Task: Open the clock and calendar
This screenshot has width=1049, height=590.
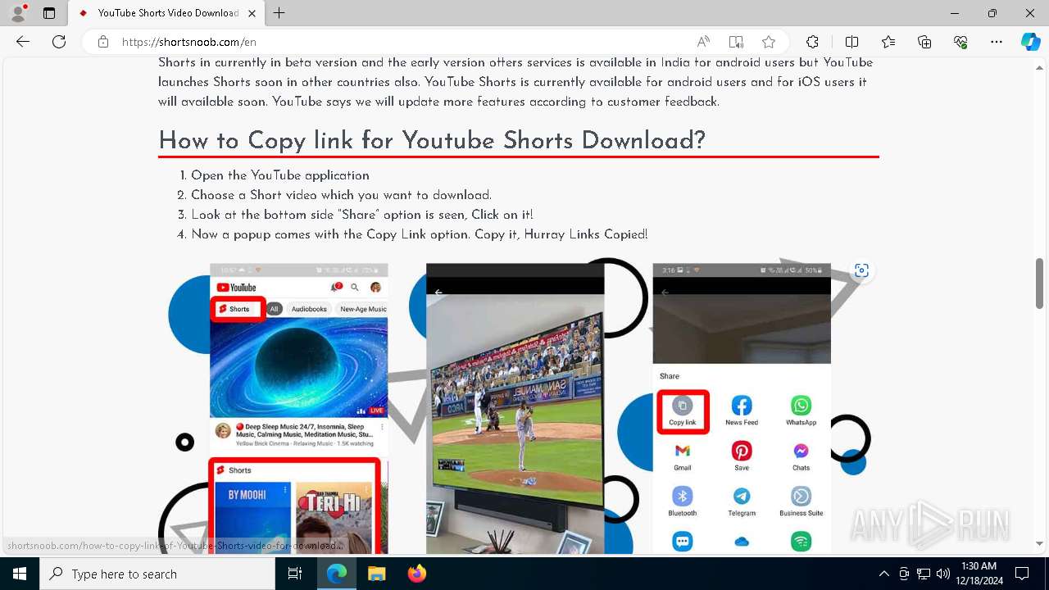Action: point(979,574)
